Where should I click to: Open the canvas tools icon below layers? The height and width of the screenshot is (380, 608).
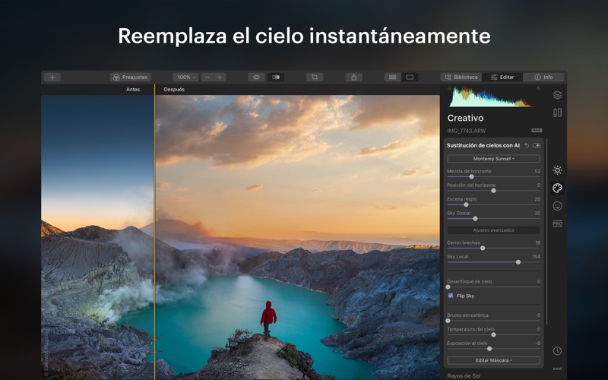click(557, 112)
